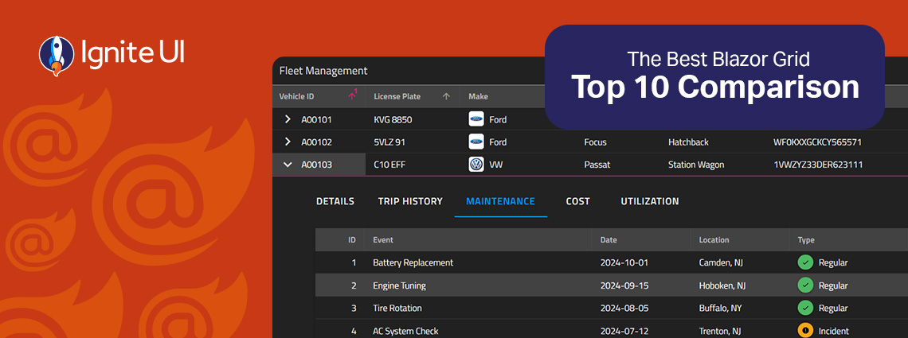This screenshot has height=338, width=908.
Task: Click the Location column header
Action: point(739,239)
